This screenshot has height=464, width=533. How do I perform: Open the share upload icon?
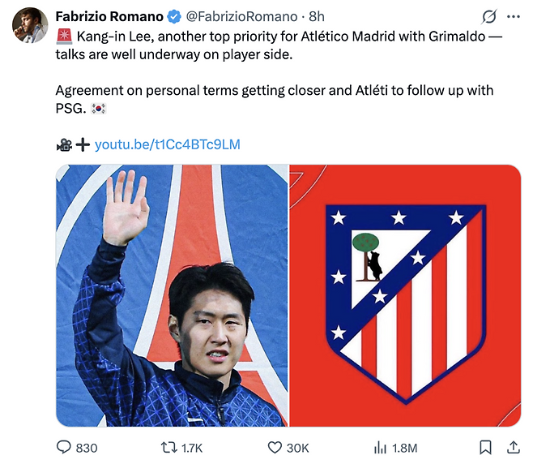(514, 447)
